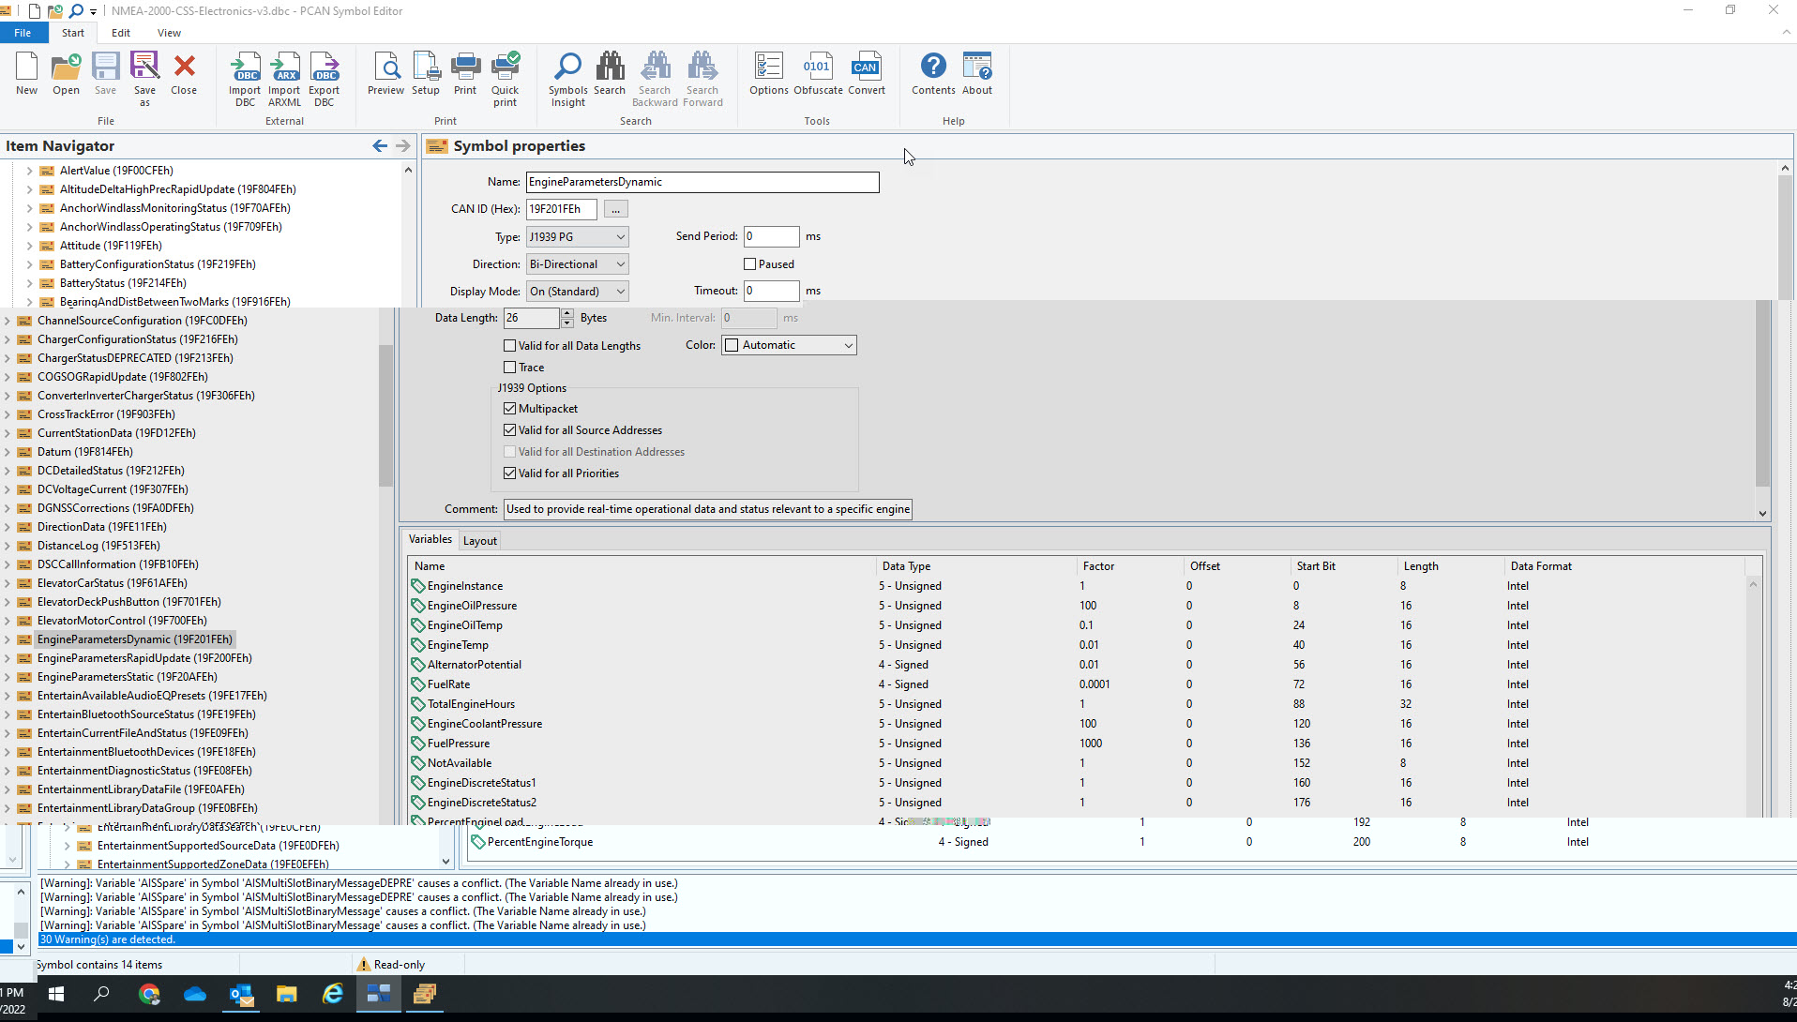Open Symbols Insight search

[x=567, y=79]
